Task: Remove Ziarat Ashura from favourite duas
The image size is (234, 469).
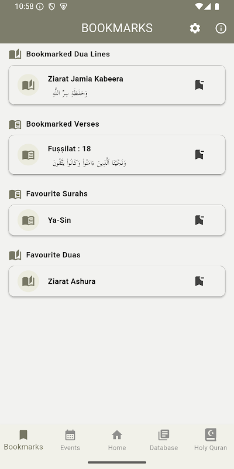Action: coord(199,281)
